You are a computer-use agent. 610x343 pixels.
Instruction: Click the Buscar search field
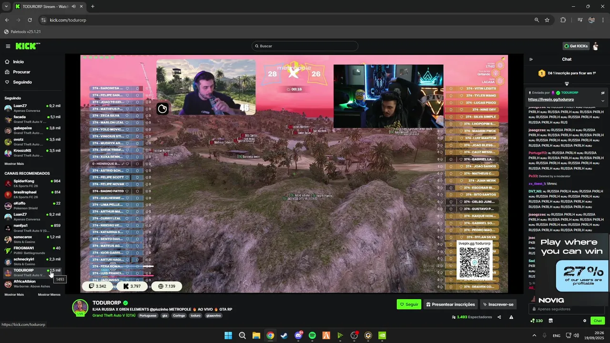click(x=305, y=46)
